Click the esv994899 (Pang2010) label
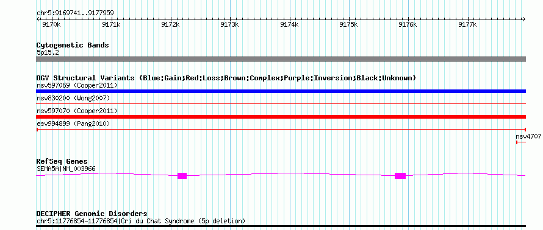The height and width of the screenshot is (230, 543). click(73, 124)
